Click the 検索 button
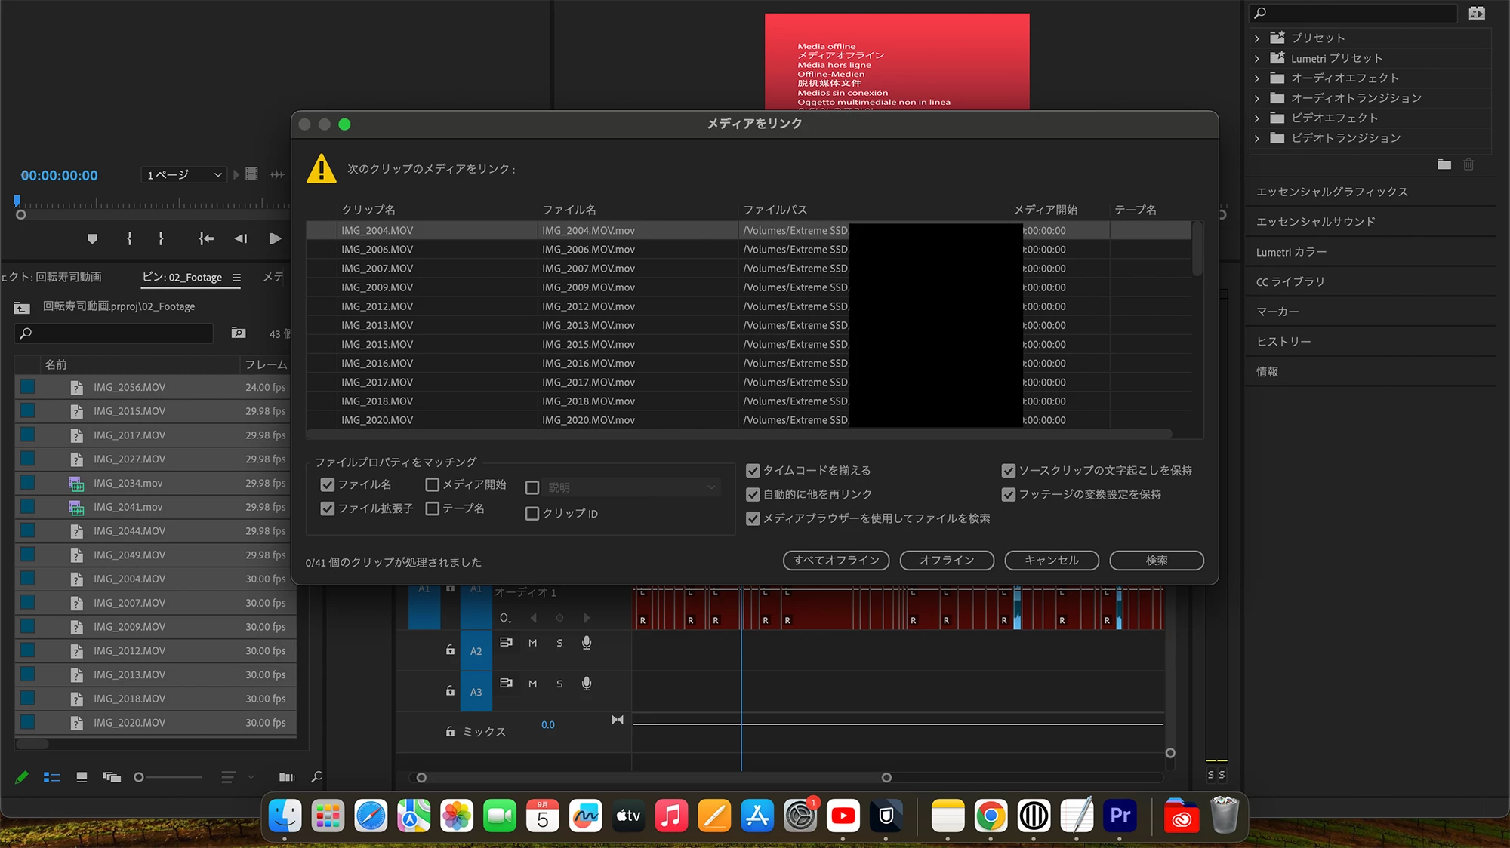The height and width of the screenshot is (848, 1510). [x=1156, y=560]
